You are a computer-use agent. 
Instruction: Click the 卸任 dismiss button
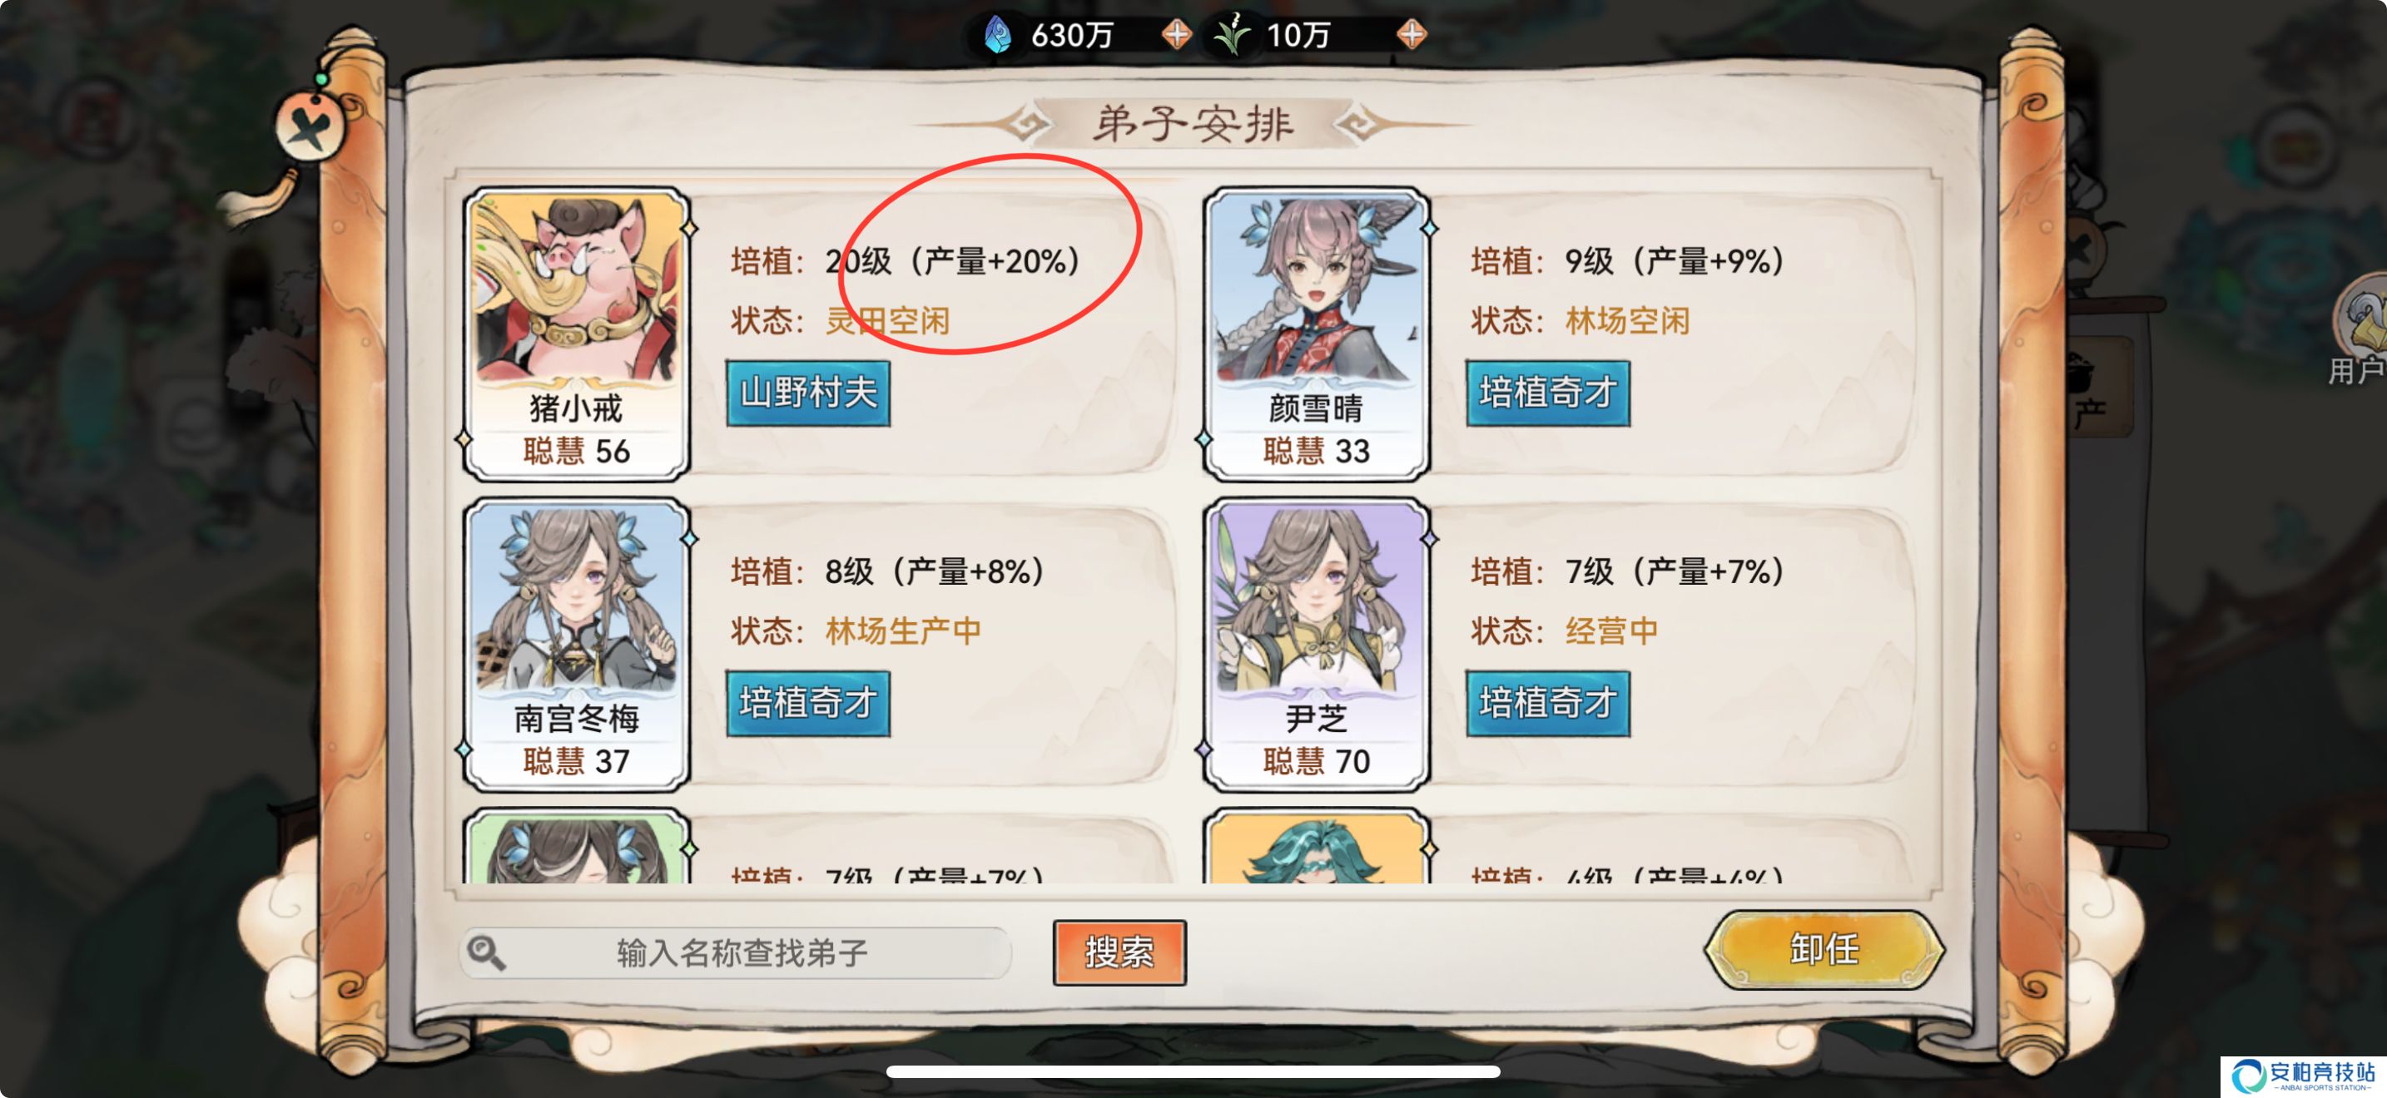pyautogui.click(x=1824, y=949)
